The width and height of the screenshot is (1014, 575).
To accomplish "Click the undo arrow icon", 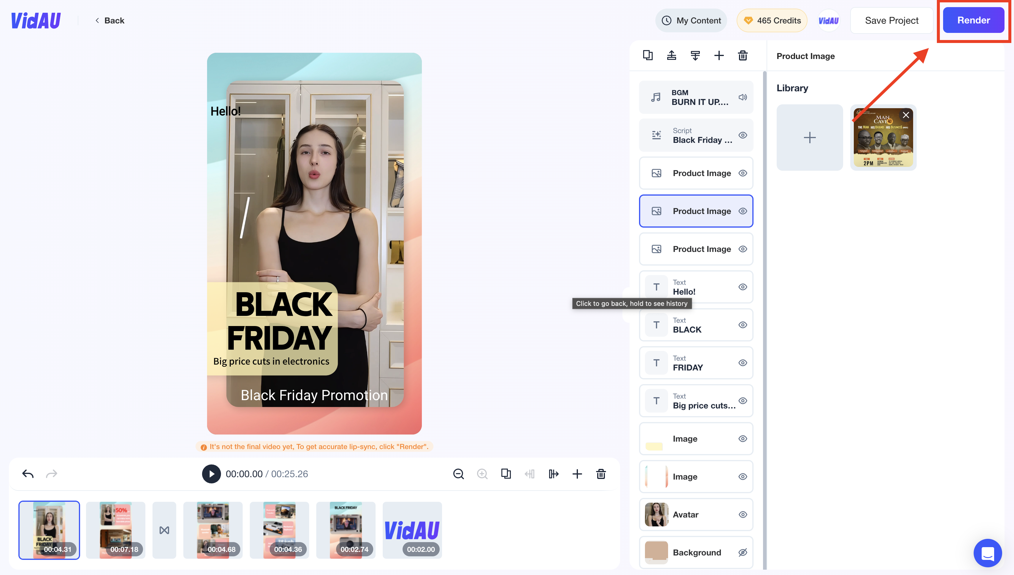I will [x=28, y=473].
